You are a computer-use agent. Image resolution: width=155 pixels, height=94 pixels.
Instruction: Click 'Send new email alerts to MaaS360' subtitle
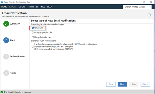pyautogui.click(x=26, y=16)
